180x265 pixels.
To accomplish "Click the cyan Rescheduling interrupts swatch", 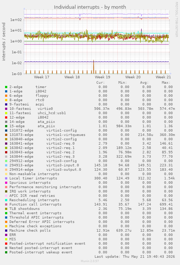I will pyautogui.click(x=6, y=200).
